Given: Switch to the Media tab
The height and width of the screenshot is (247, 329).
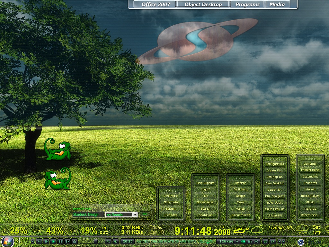Looking at the screenshot, I should (x=277, y=4).
